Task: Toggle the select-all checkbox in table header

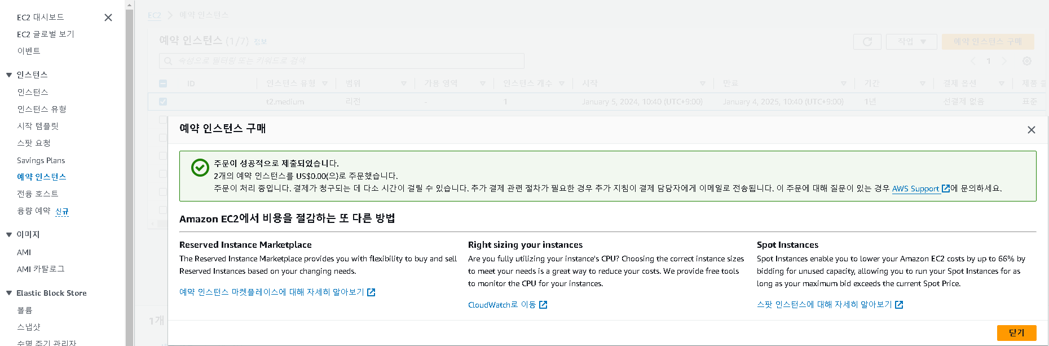Action: 163,84
